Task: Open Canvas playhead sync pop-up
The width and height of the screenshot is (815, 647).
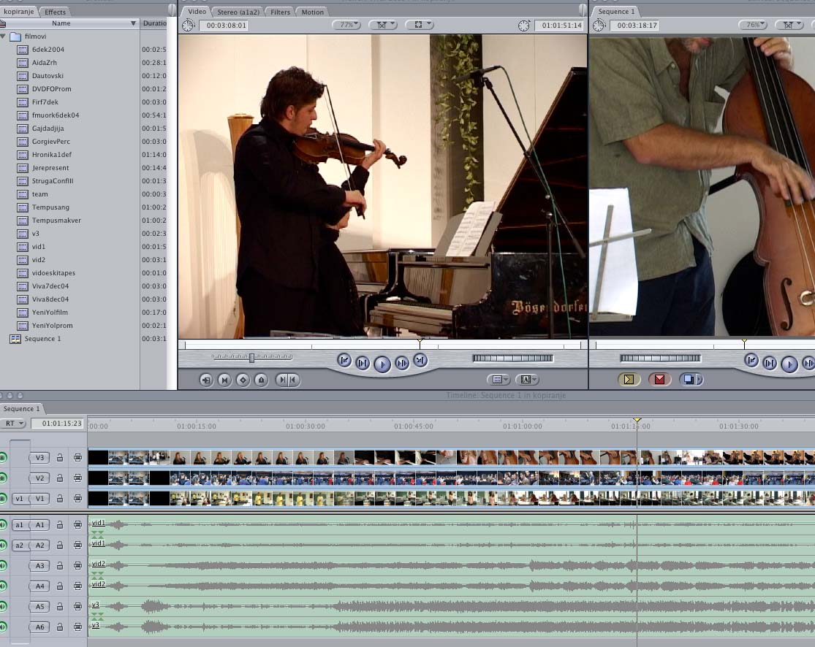Action: pos(789,25)
